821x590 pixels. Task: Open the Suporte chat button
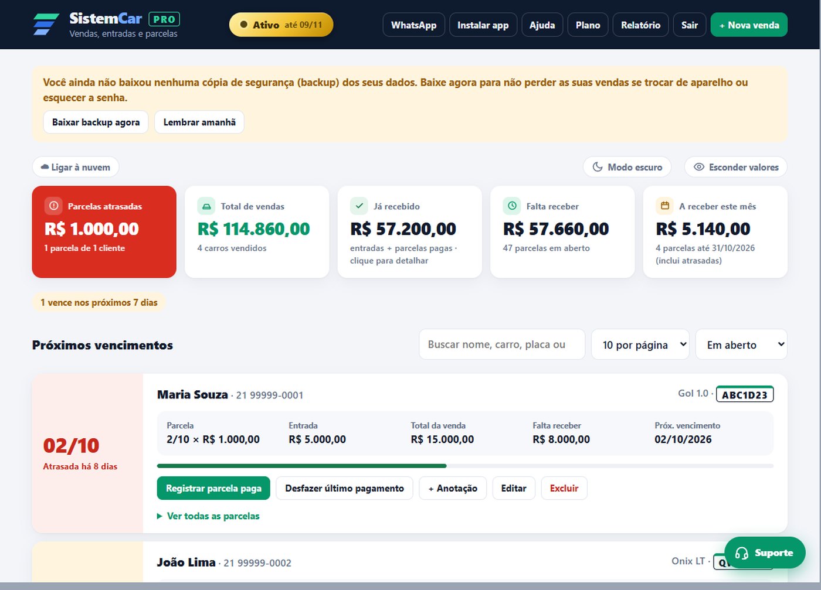point(765,553)
